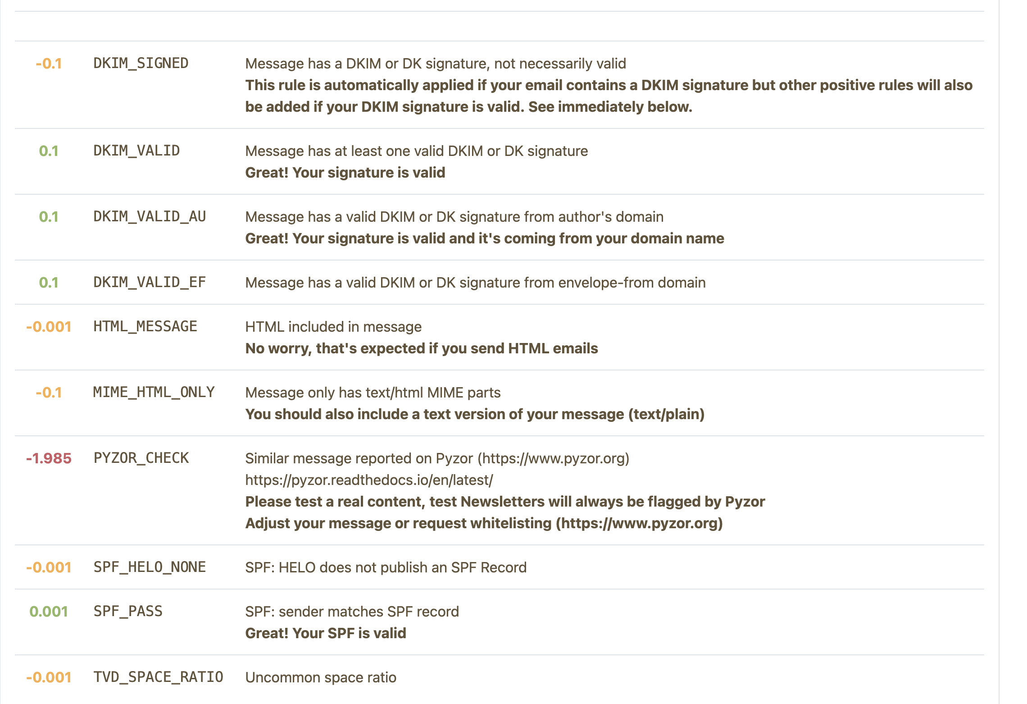1027x704 pixels.
Task: Click the "Uncommon space ratio" description
Action: pyautogui.click(x=321, y=677)
